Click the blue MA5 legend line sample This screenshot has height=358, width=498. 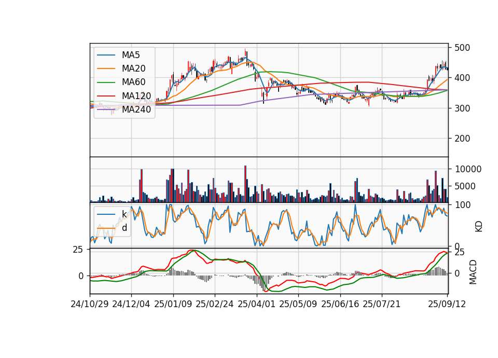pos(106,55)
